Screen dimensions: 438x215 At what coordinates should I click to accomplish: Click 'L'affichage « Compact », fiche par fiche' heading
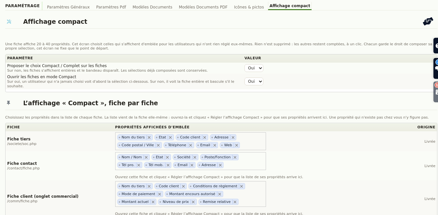90,103
